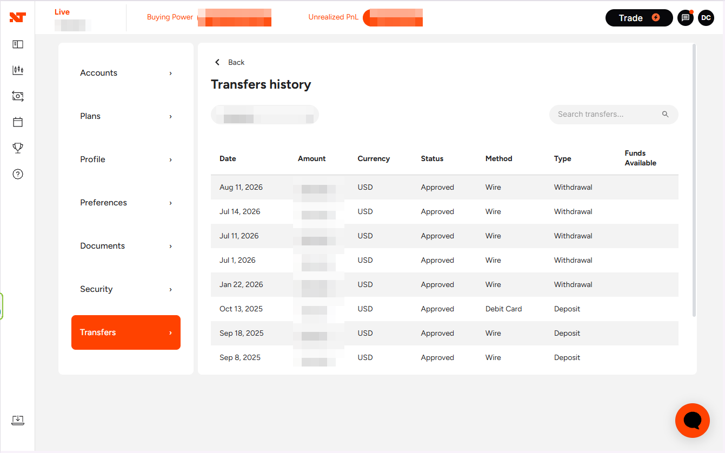Click the Unrealized PnL label
The height and width of the screenshot is (453, 725).
[x=334, y=17]
